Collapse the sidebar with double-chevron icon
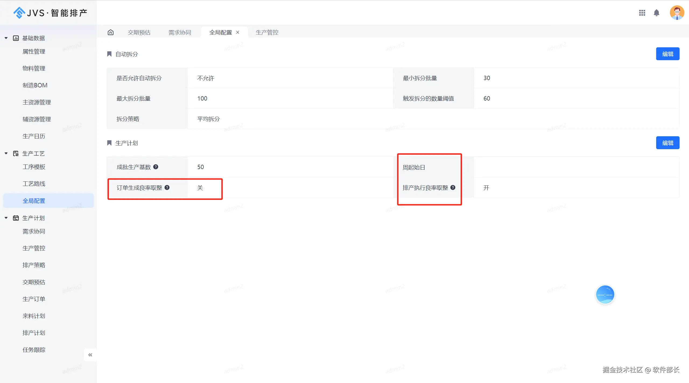Screen dimensions: 689x383 [x=90, y=355]
